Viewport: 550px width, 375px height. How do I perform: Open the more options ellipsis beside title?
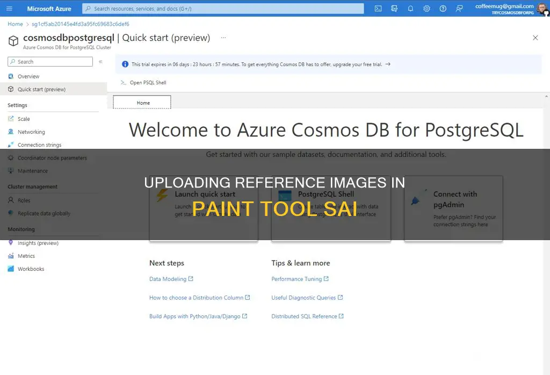(x=223, y=38)
